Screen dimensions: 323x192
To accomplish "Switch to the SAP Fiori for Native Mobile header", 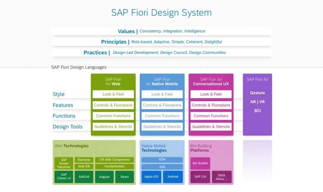I will [x=162, y=81].
